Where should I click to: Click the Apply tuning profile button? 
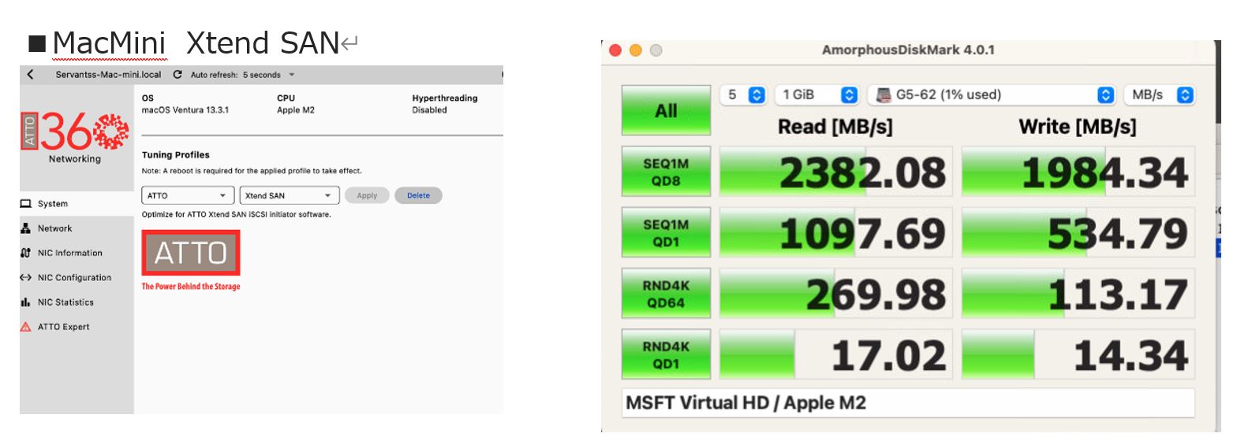(x=367, y=195)
